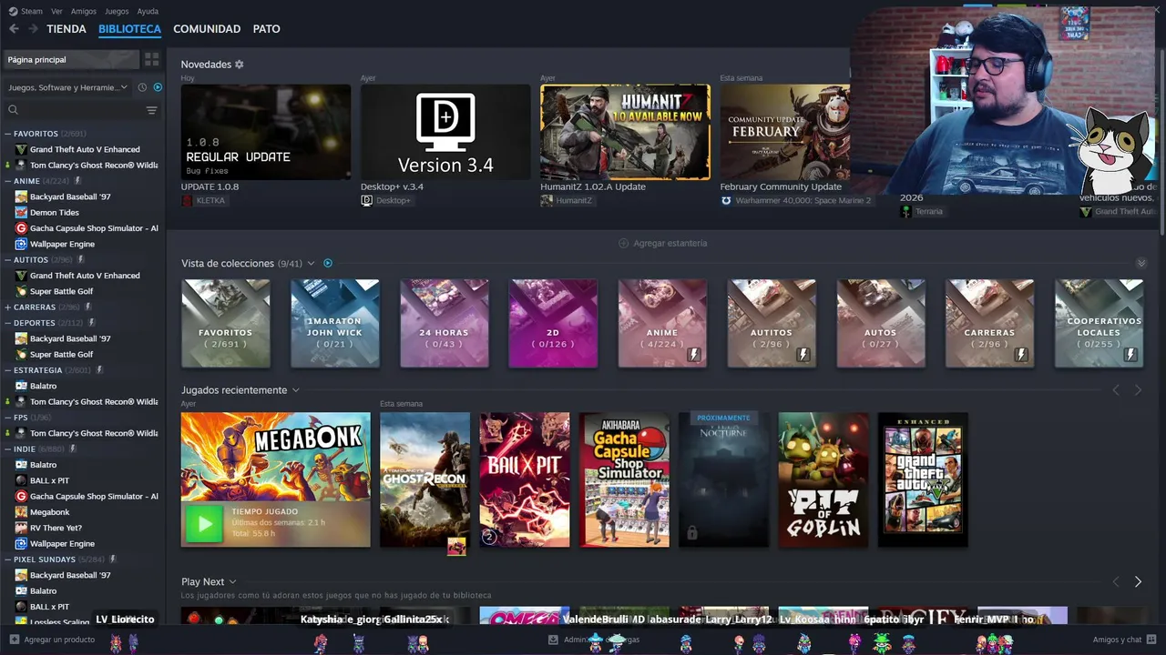Viewport: 1166px width, 655px height.
Task: Select BIBLIOTECA tab
Action: (129, 29)
